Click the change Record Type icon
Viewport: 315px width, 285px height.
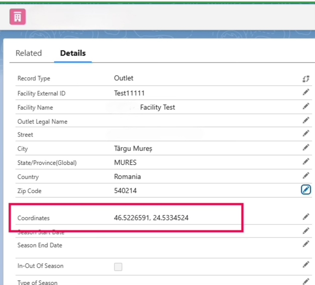[306, 79]
